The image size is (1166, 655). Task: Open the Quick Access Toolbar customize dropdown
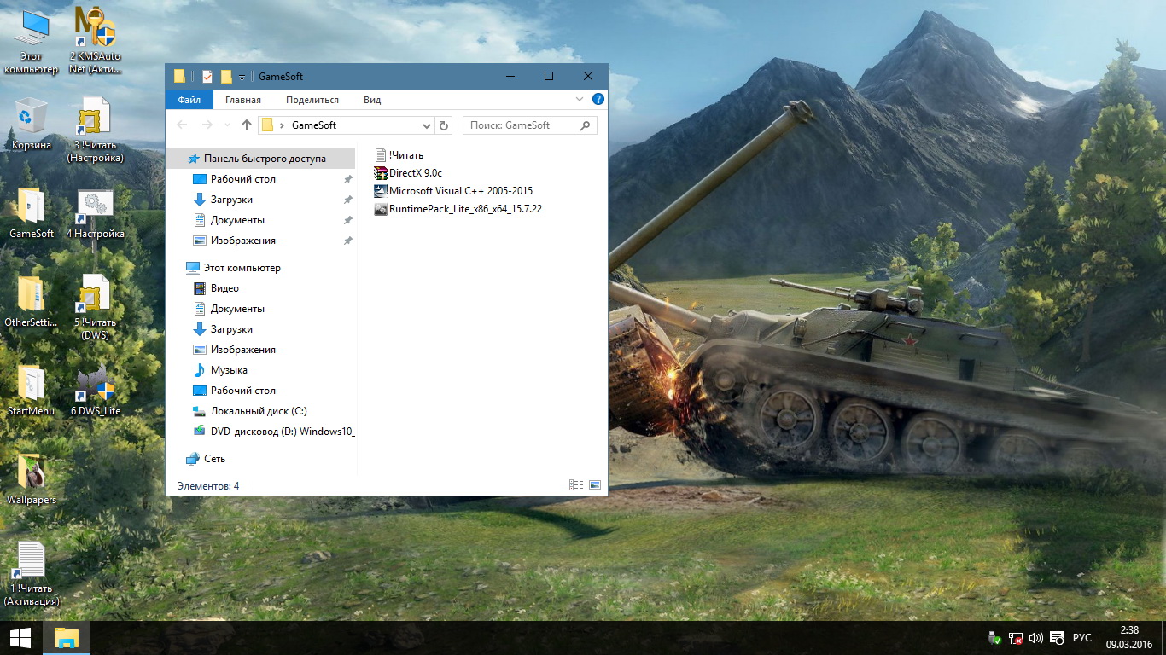click(x=242, y=77)
